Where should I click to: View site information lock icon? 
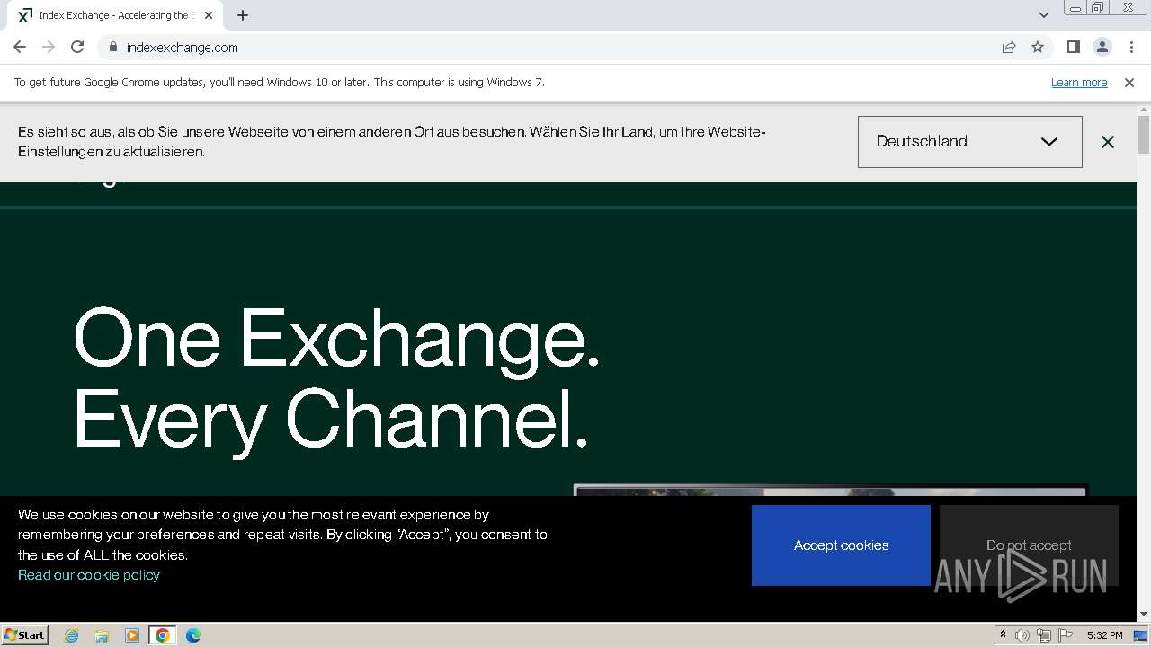[112, 47]
